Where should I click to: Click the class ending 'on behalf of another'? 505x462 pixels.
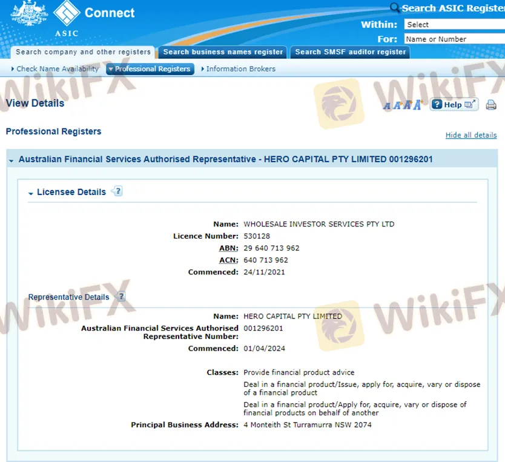coord(355,409)
